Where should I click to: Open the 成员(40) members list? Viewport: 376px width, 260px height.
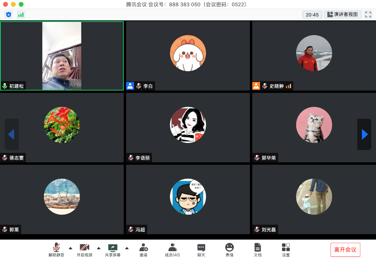172,250
